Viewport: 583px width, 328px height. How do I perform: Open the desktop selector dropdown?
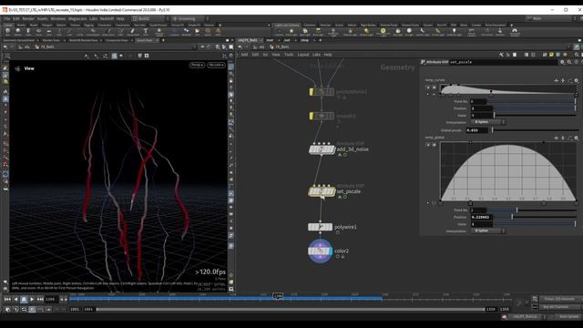[x=150, y=18]
